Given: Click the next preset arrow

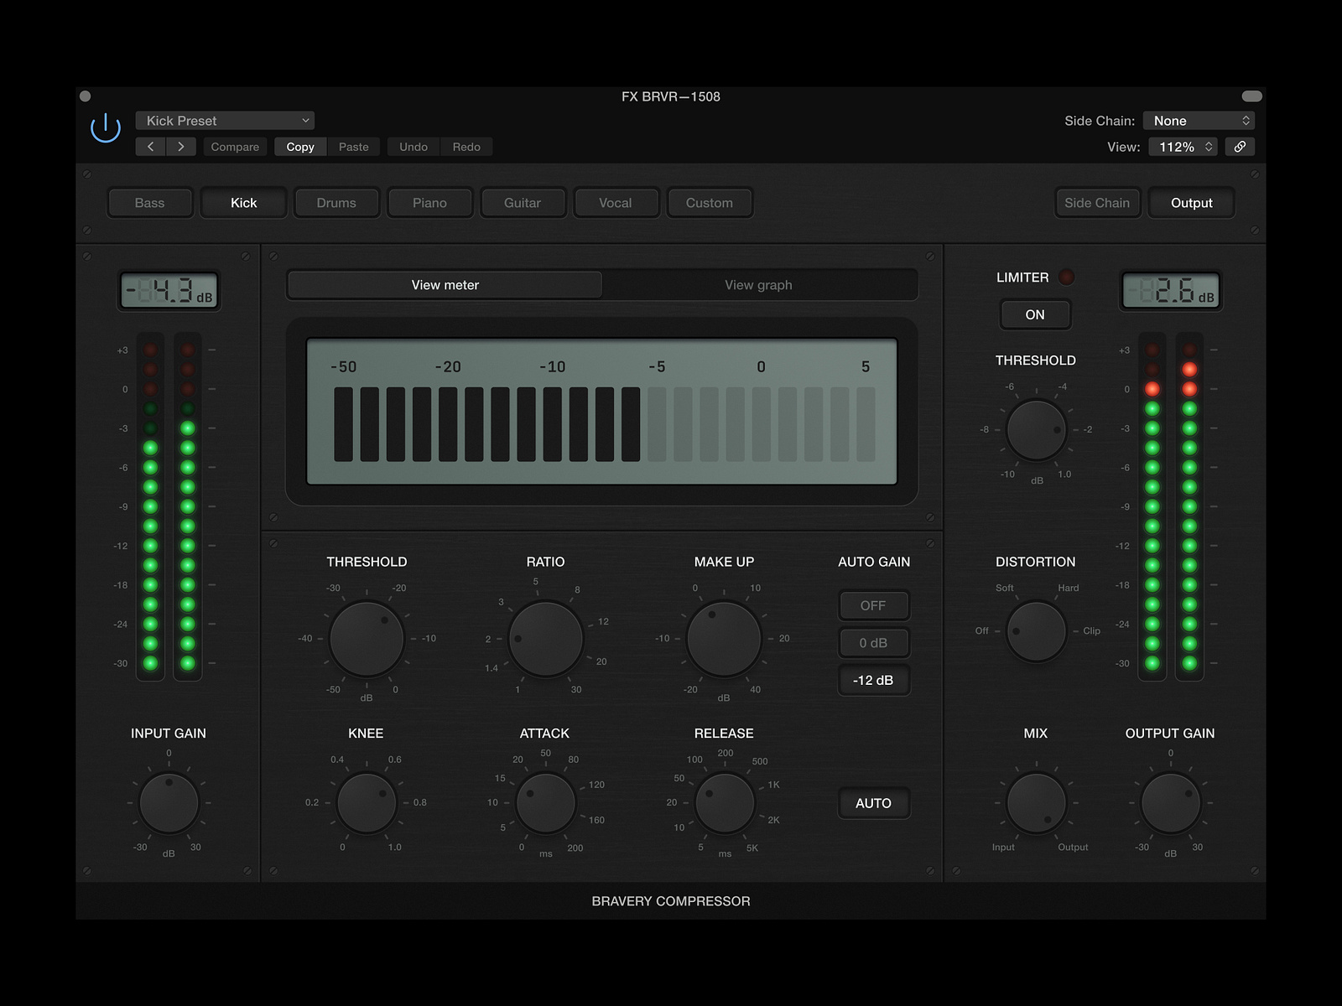Looking at the screenshot, I should point(181,147).
